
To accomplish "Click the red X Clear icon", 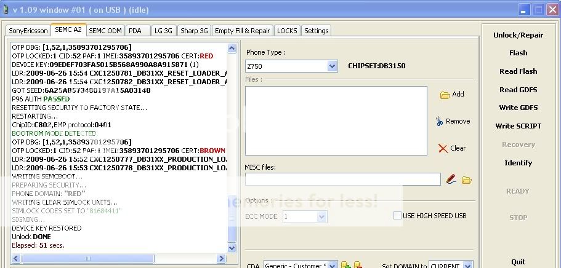I will pos(443,148).
